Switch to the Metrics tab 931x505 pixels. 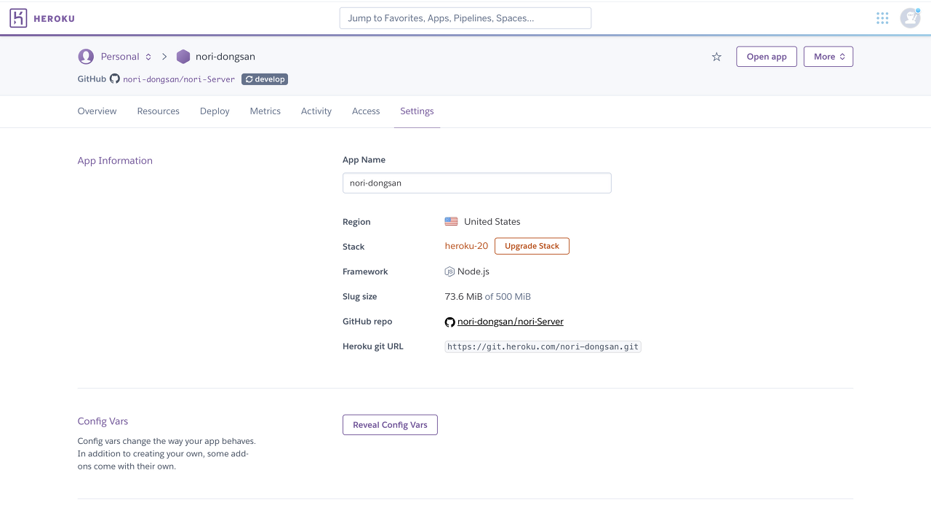click(265, 111)
